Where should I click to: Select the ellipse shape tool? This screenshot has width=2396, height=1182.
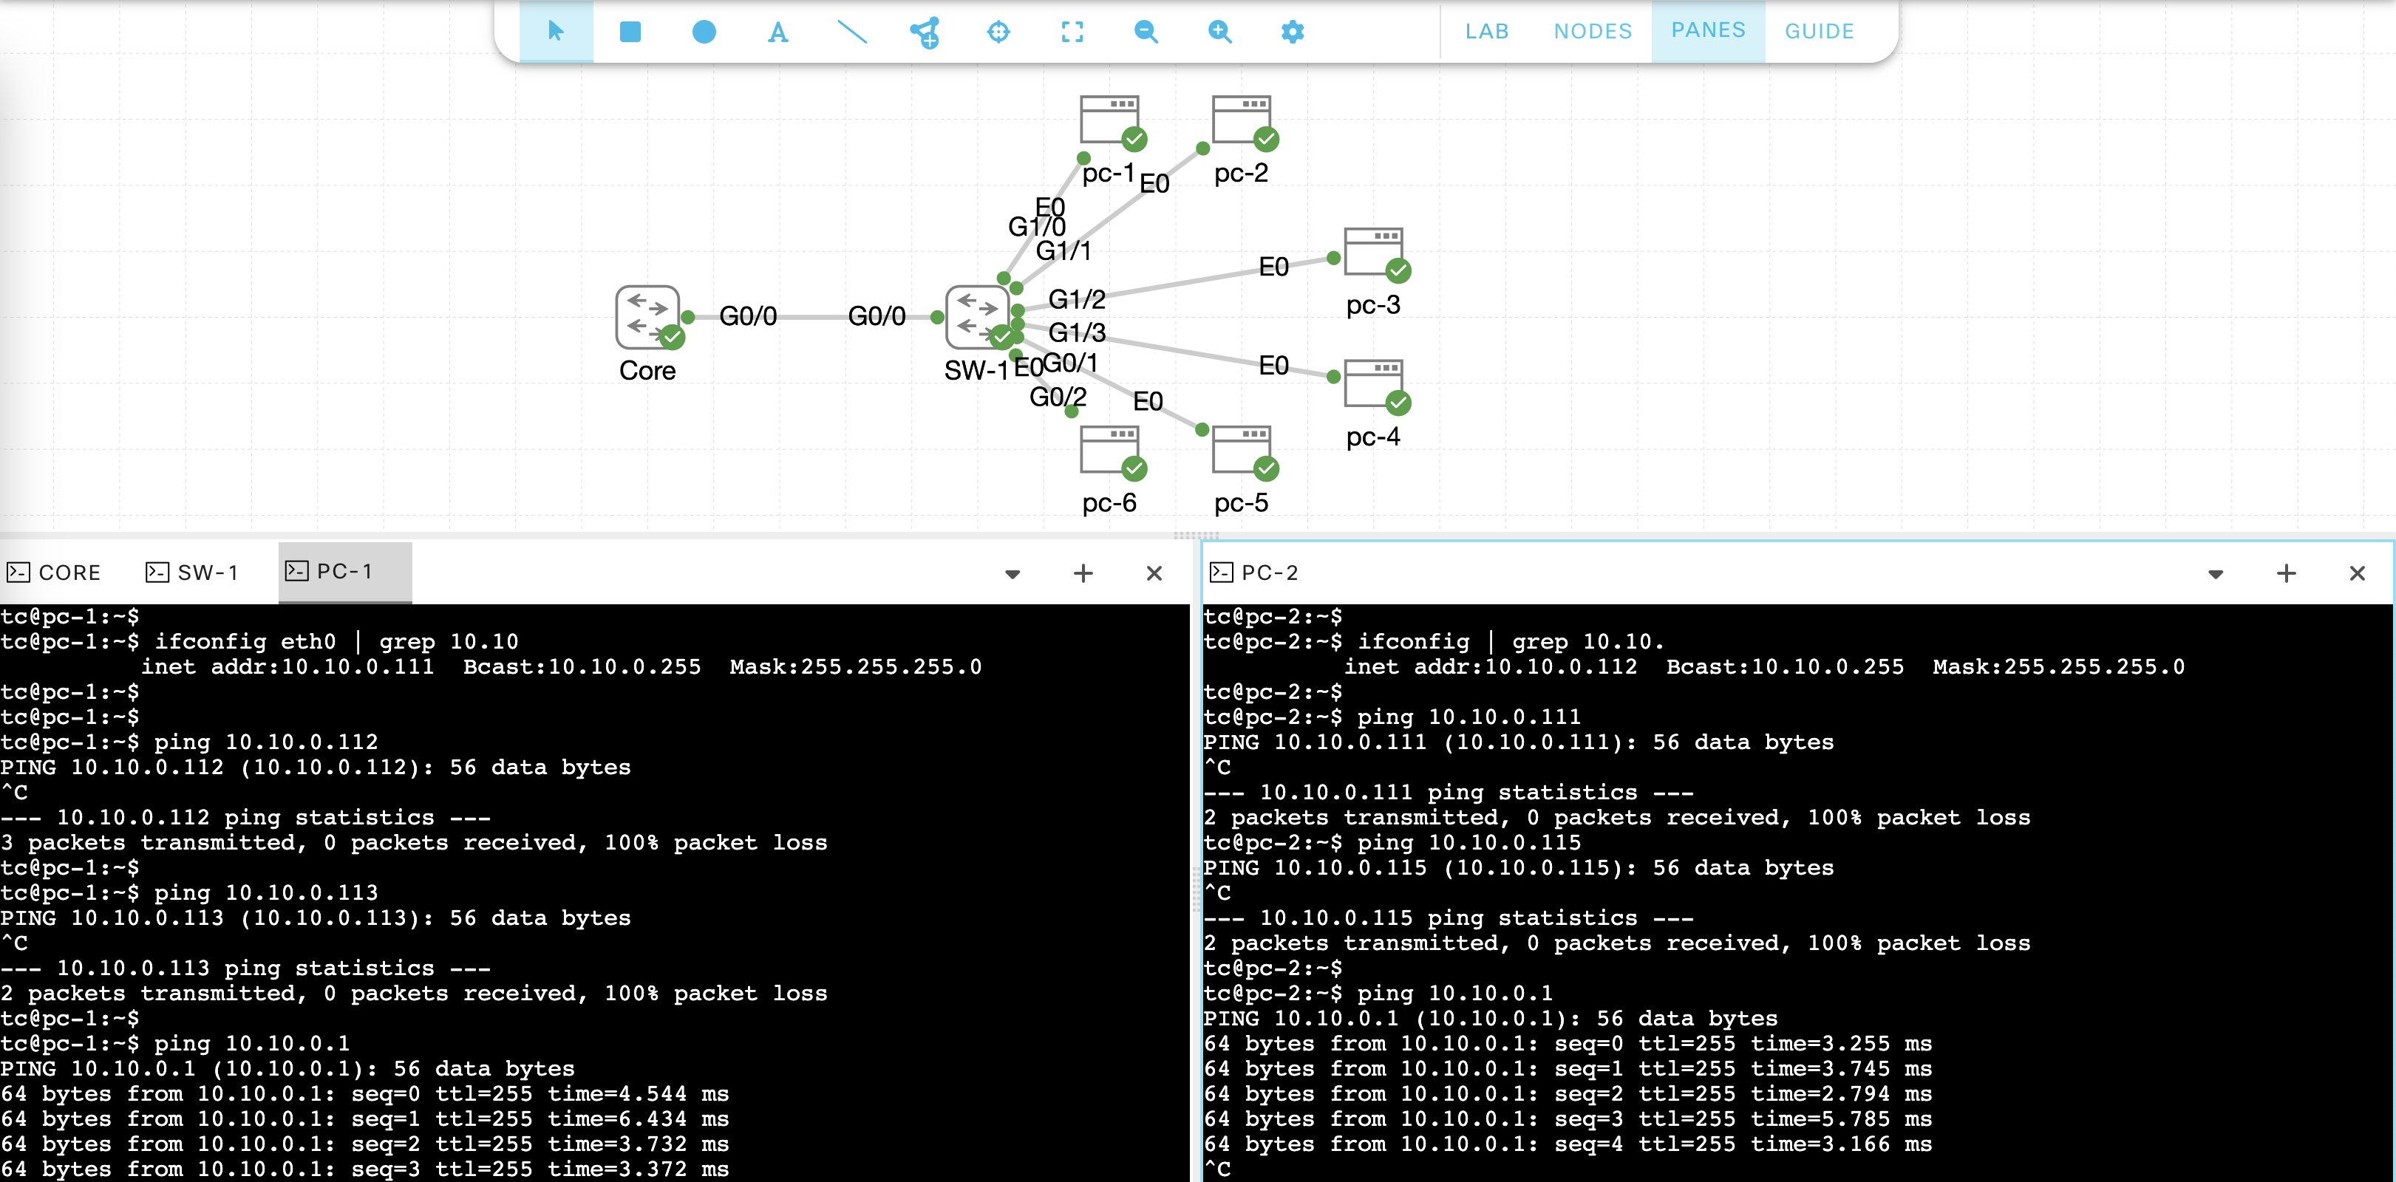[x=704, y=32]
